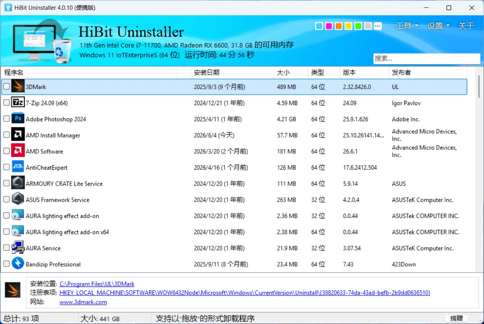Select the AURA lighting effect add-on row name
Screen dimensions: 484x324
tap(63, 216)
